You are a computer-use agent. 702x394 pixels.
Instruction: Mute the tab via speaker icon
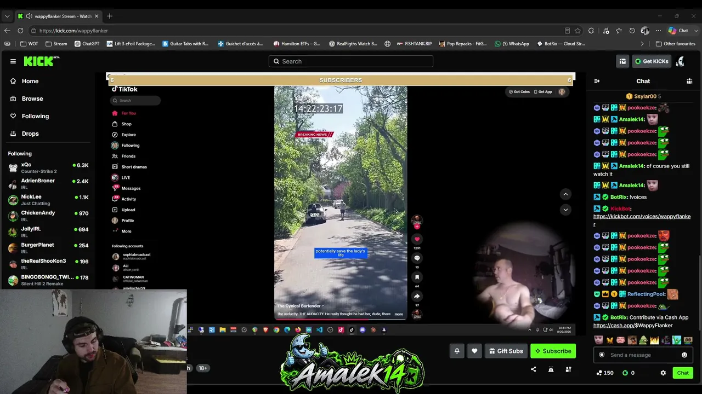pyautogui.click(x=29, y=16)
